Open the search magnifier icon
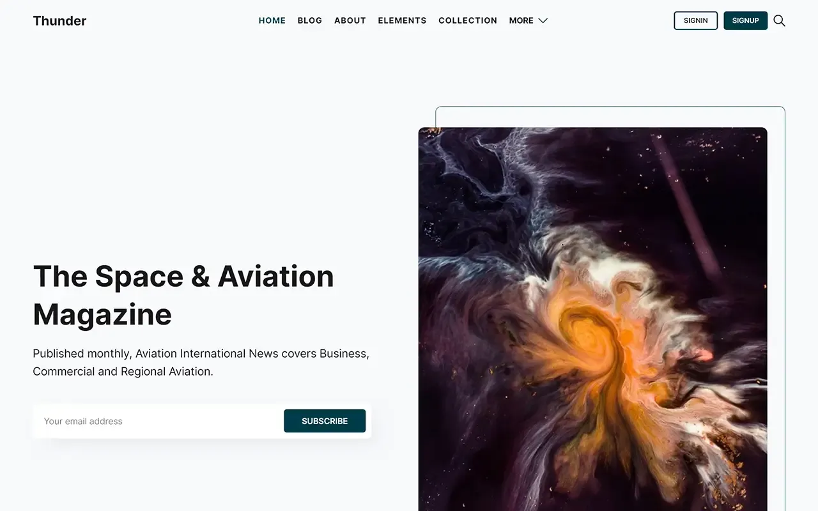 (x=779, y=20)
